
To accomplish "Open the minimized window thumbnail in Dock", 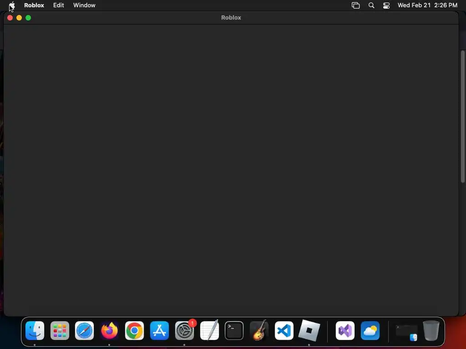I will [406, 332].
